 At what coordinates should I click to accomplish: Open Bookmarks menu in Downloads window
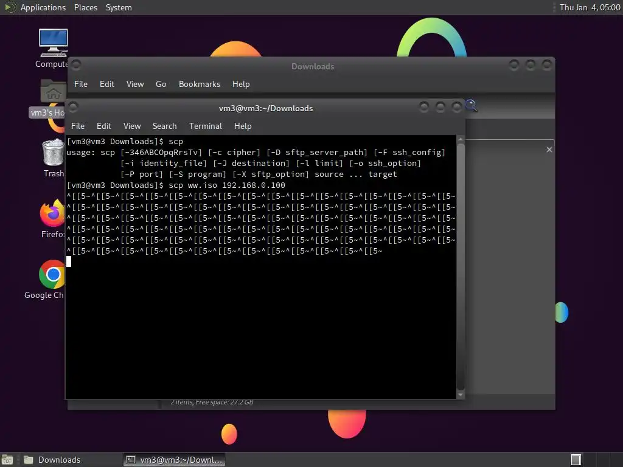click(200, 84)
